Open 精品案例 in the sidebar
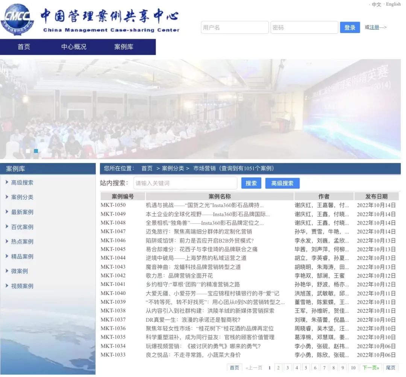This screenshot has width=406, height=377. coord(22,257)
